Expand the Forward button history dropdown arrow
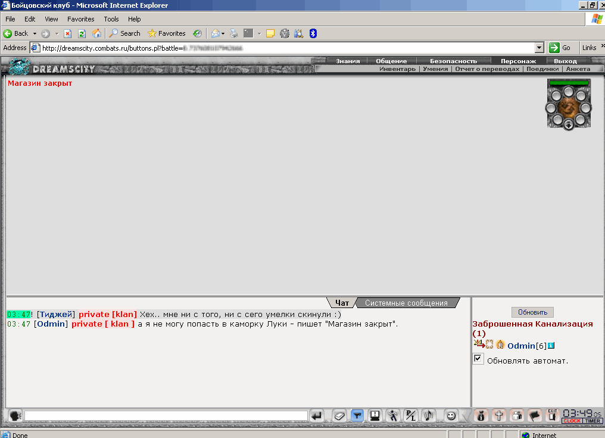The image size is (605, 438). [x=57, y=33]
